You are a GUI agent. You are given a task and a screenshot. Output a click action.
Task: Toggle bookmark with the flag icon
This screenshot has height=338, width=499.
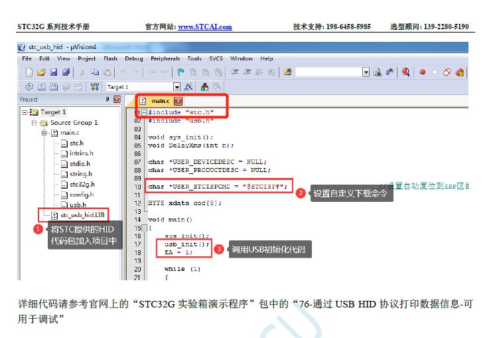click(180, 72)
